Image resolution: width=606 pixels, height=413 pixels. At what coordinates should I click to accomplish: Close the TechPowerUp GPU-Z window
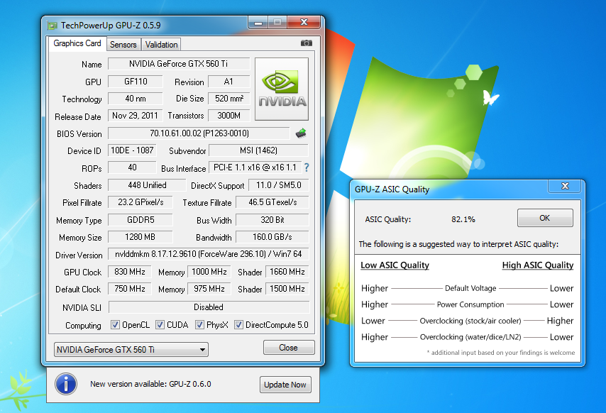pos(304,23)
